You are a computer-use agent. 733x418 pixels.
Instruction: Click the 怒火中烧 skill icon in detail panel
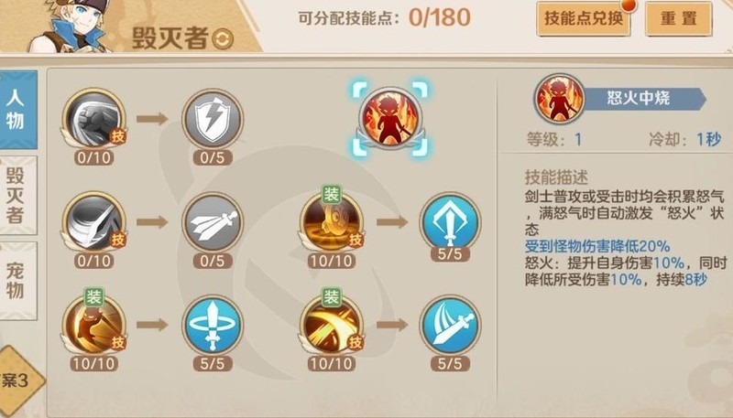click(x=560, y=98)
